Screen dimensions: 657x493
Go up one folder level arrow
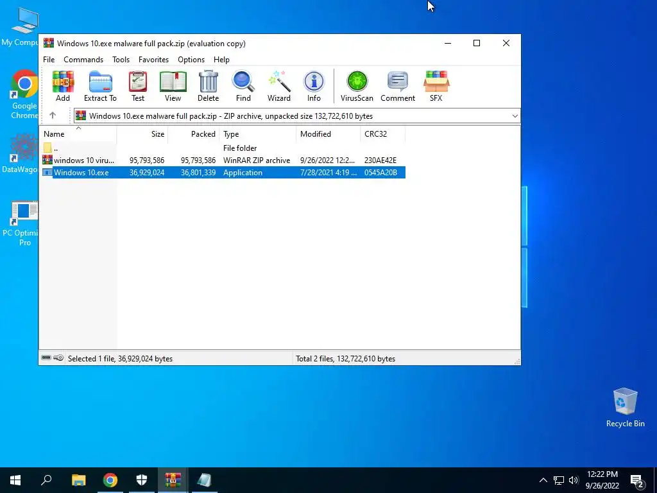53,116
